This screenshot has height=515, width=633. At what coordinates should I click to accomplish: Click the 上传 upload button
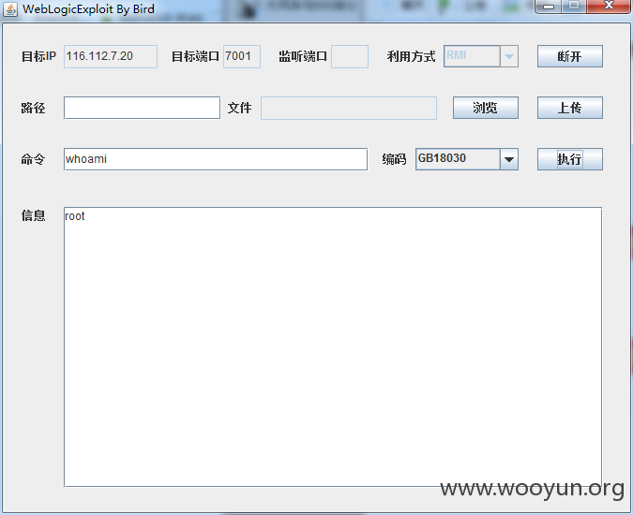[x=569, y=108]
